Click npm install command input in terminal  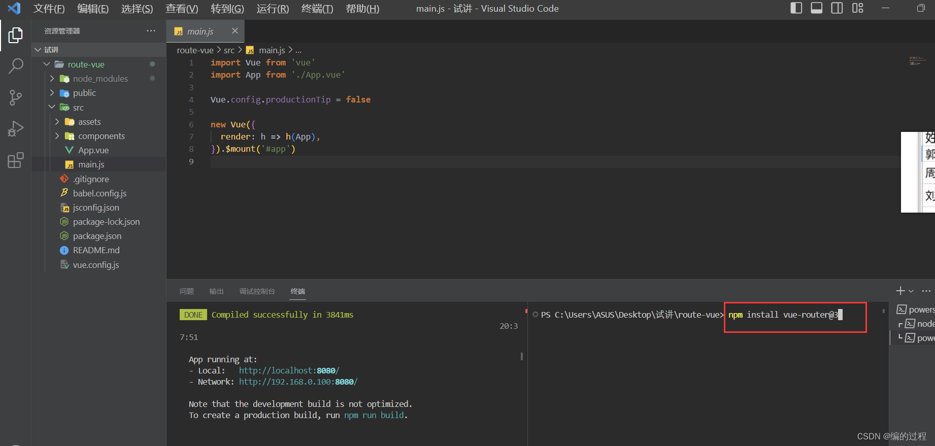click(784, 315)
